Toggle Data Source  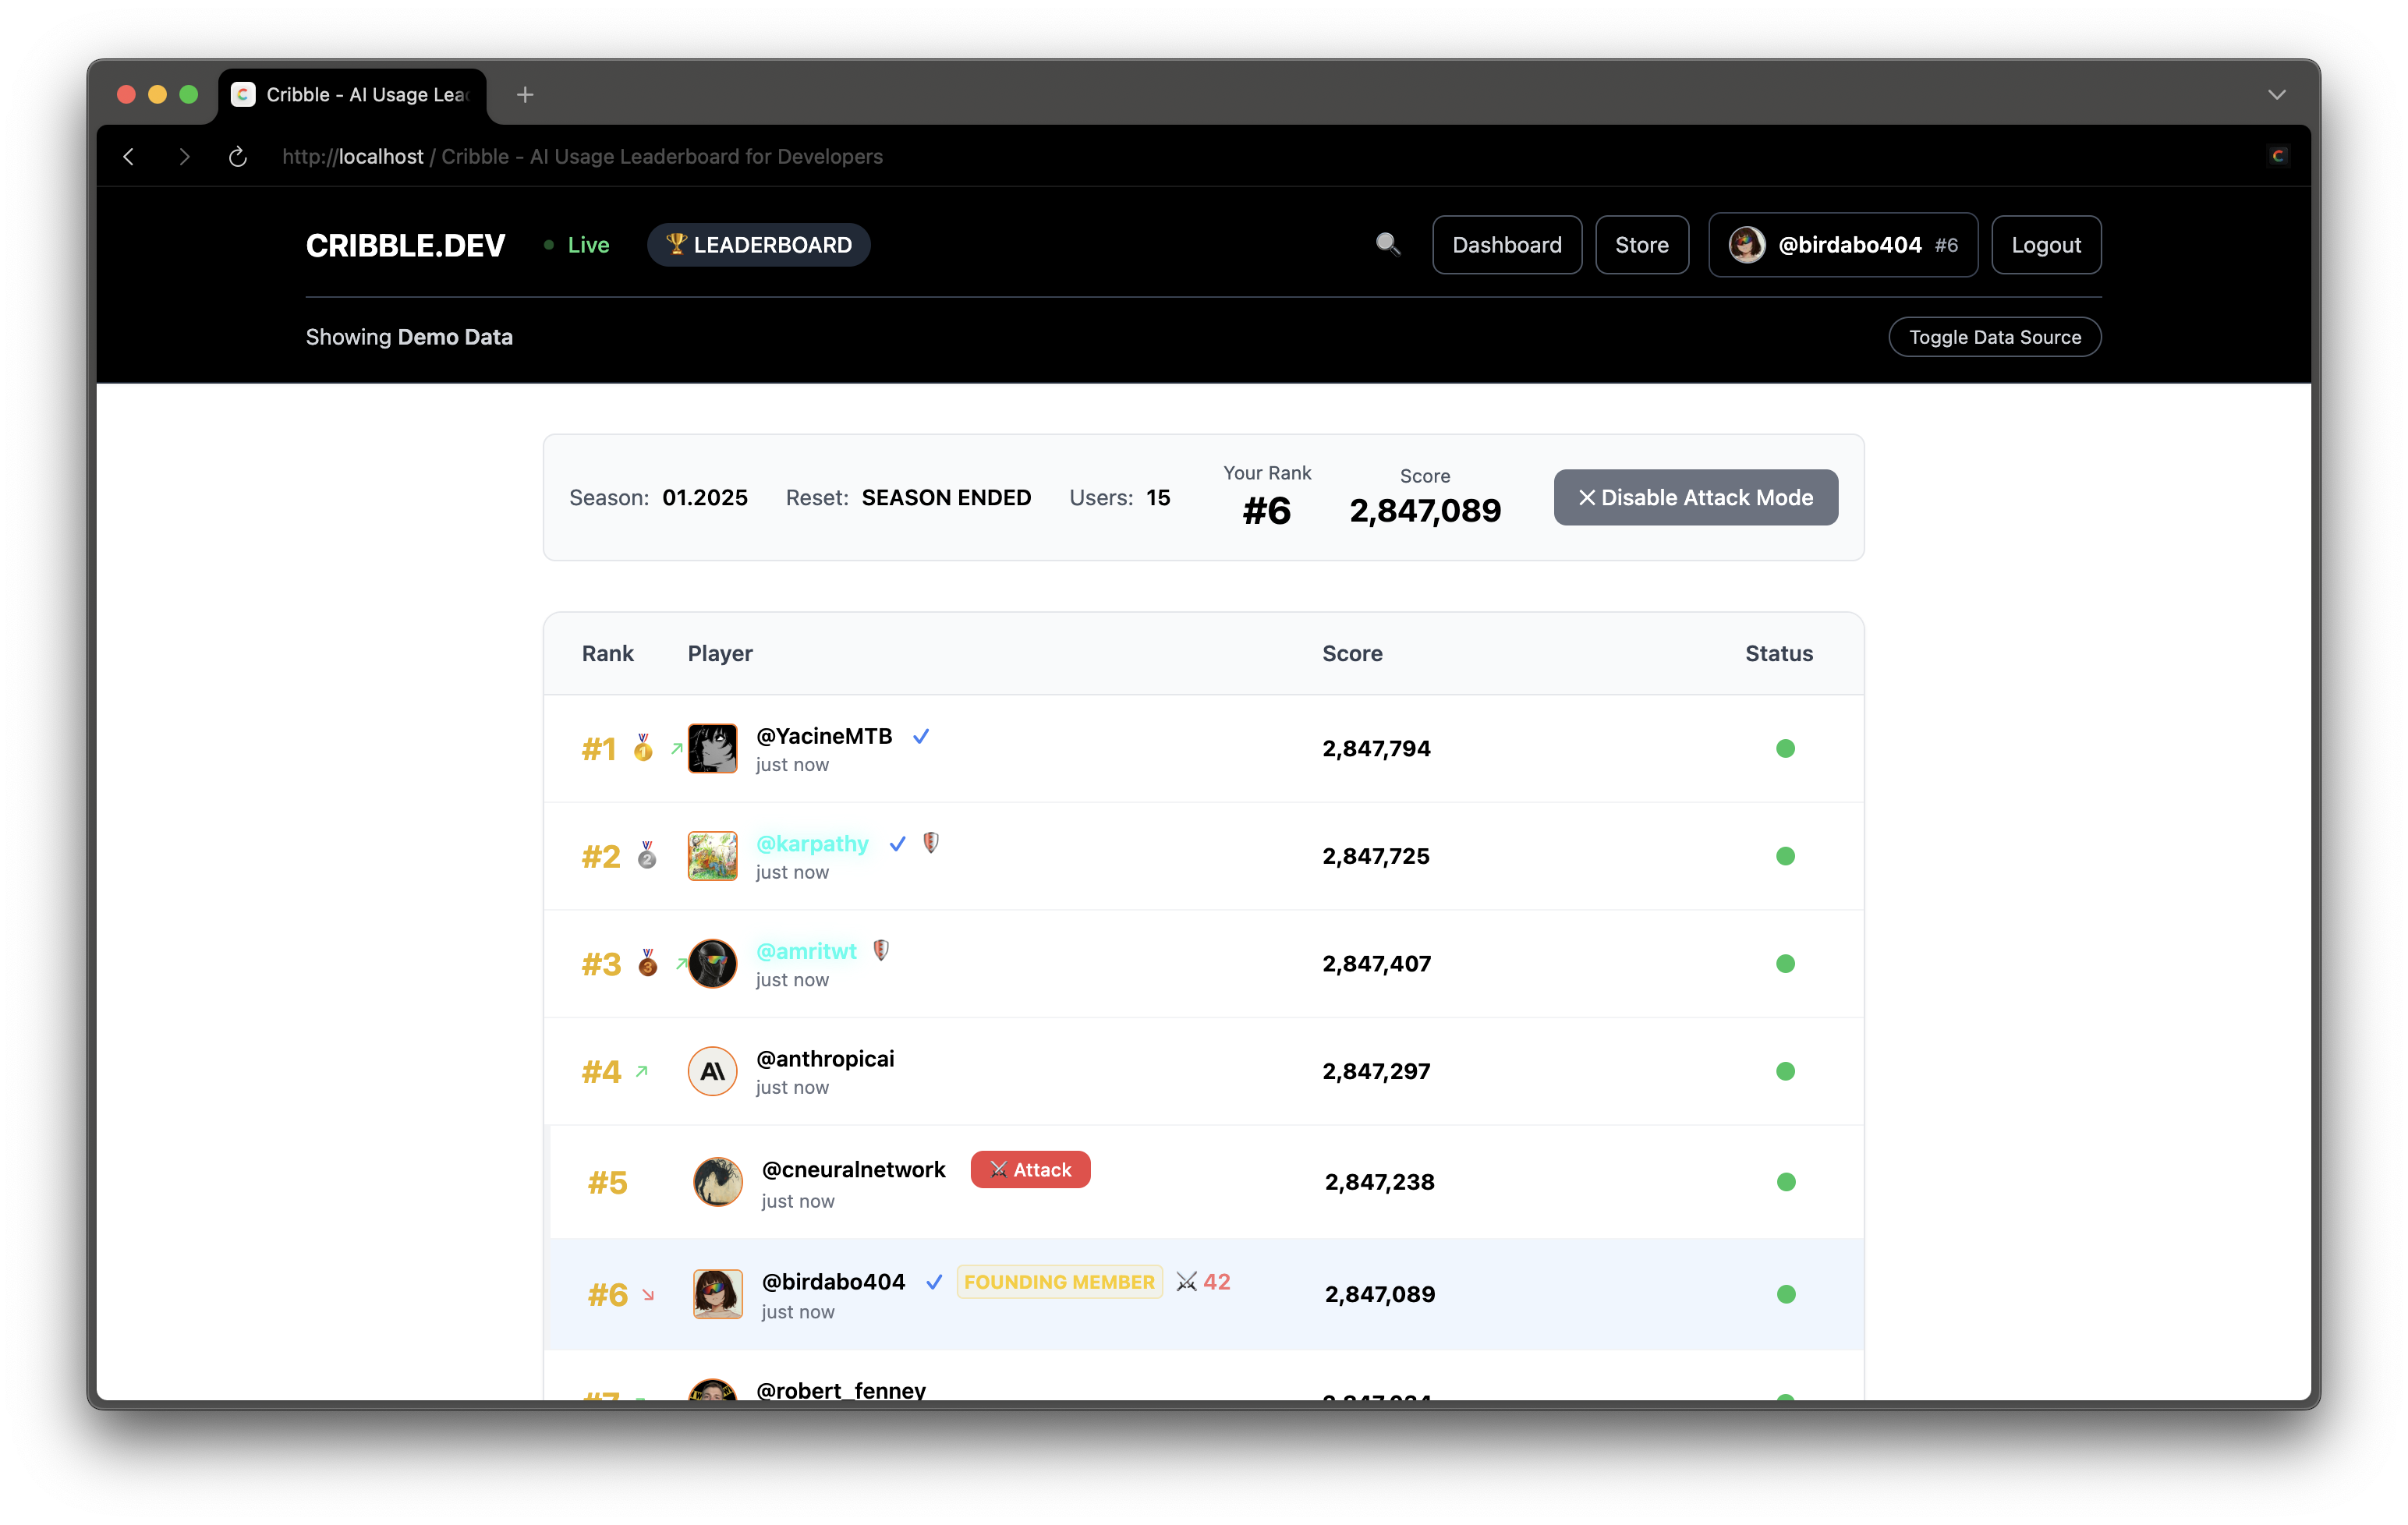1994,337
